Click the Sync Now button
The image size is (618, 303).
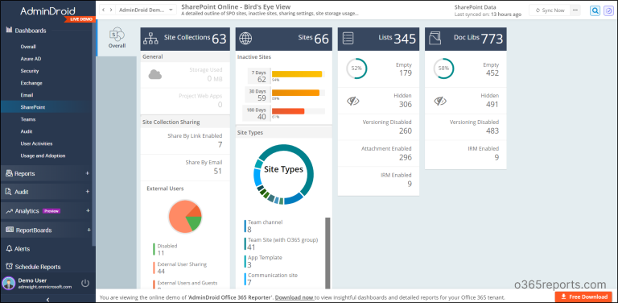coord(550,10)
